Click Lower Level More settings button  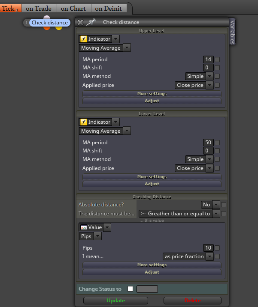click(x=152, y=176)
